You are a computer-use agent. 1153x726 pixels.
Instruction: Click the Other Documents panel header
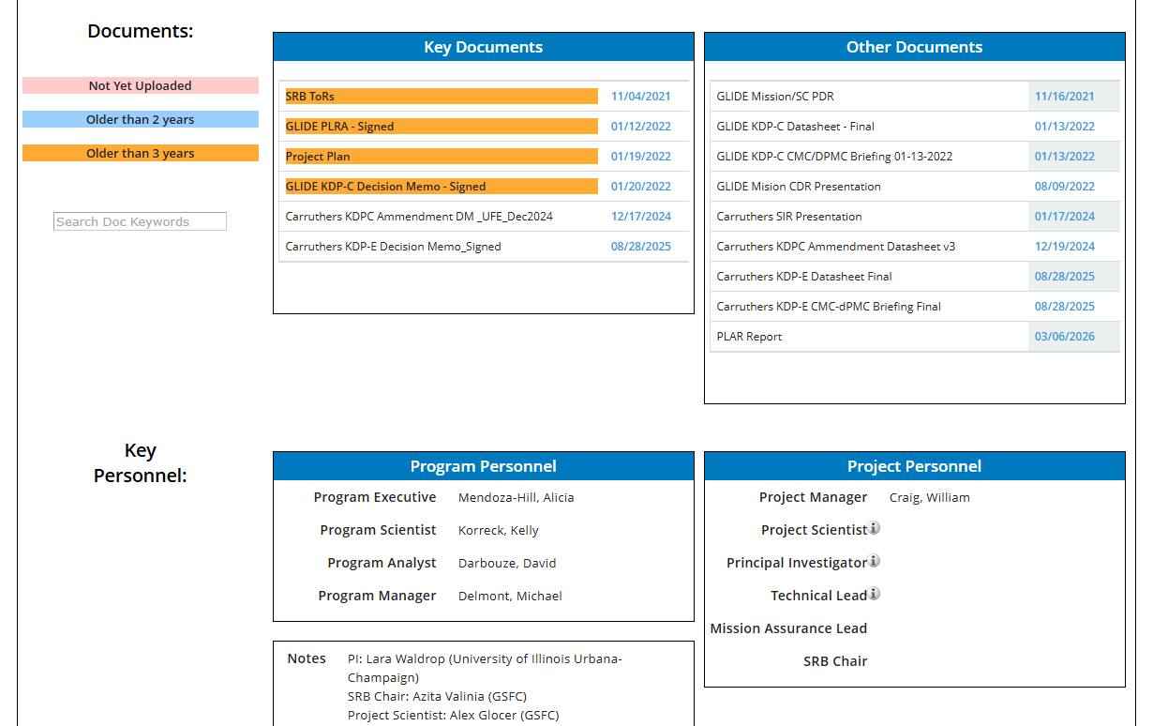coord(915,47)
